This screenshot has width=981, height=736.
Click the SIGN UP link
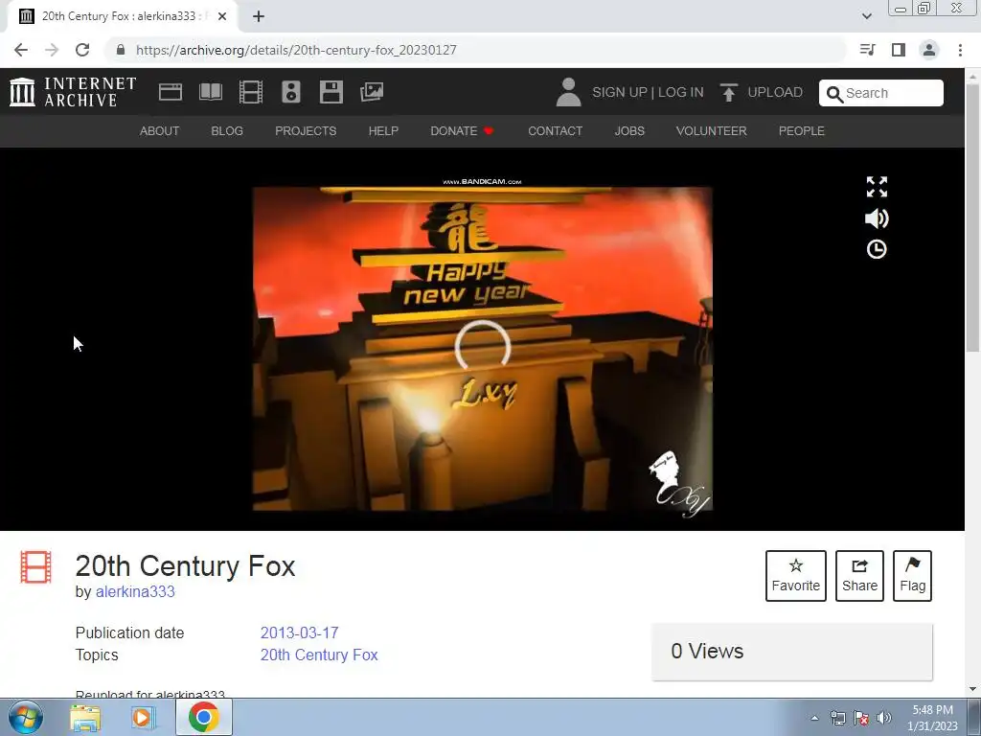pos(620,92)
